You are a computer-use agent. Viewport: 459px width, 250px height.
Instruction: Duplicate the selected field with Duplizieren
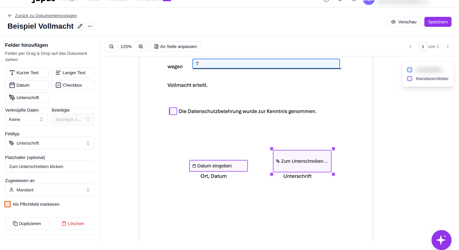(27, 224)
